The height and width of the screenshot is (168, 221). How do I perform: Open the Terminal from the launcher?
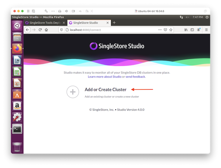[x=17, y=129]
